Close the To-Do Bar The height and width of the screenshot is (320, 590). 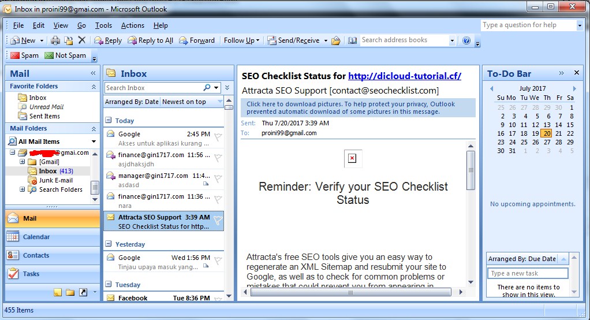(577, 73)
